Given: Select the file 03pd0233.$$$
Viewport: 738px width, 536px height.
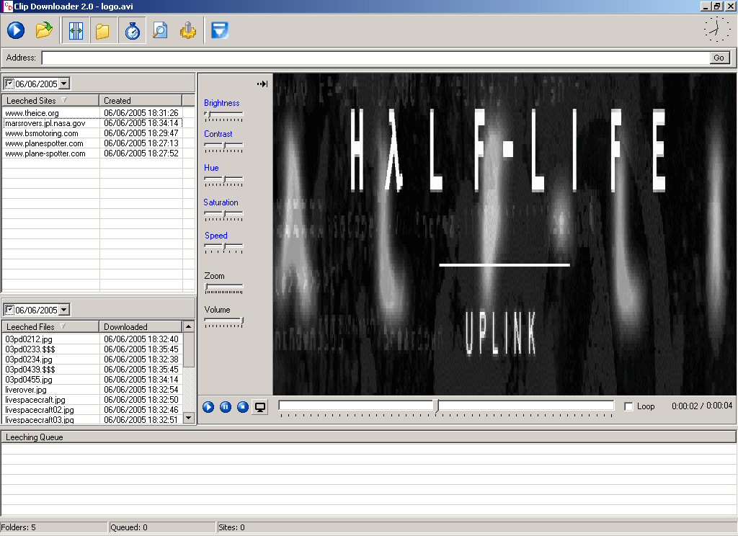Looking at the screenshot, I should (x=92, y=349).
